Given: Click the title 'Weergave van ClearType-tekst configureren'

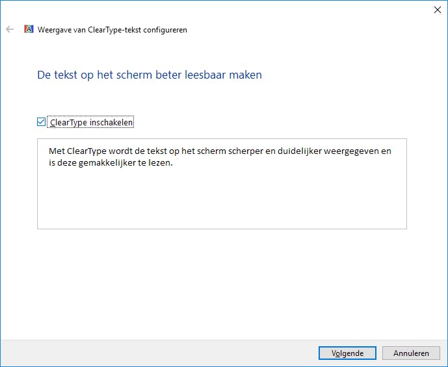Looking at the screenshot, I should tap(112, 30).
